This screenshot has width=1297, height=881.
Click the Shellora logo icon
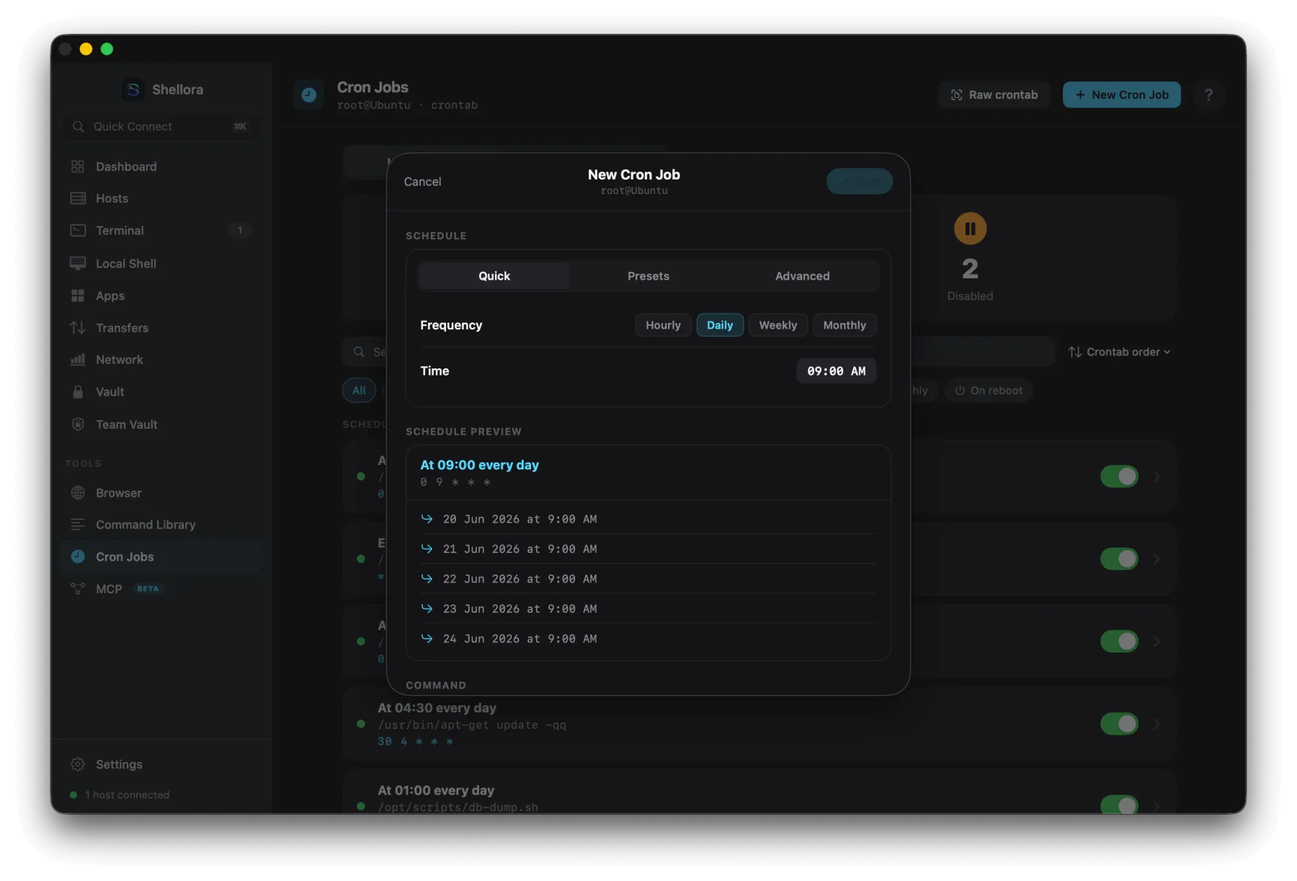(133, 89)
